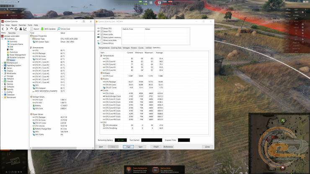The image size is (310, 174).
Task: Expand the Server tree node
Action: click(x=3, y=68)
